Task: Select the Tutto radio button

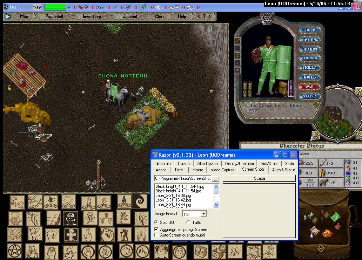Action: click(x=188, y=222)
